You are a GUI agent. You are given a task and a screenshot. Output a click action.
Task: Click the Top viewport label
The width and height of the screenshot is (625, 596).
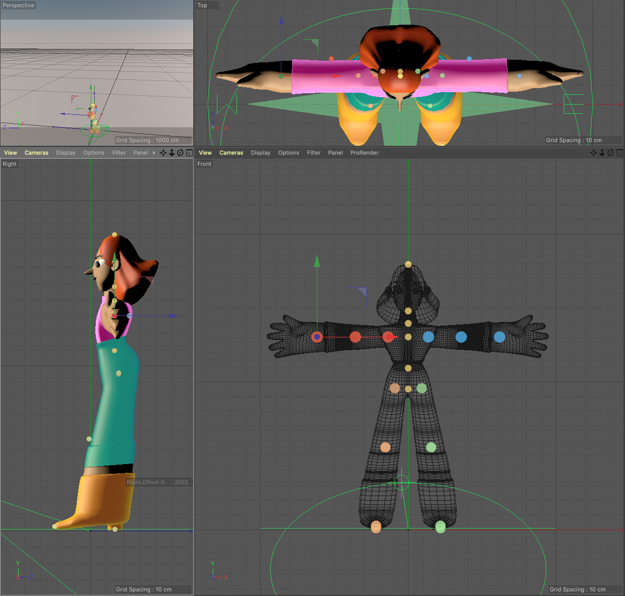tap(202, 5)
